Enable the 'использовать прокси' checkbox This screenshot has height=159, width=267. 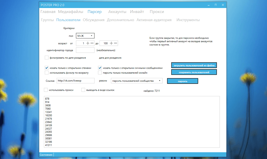point(46,90)
